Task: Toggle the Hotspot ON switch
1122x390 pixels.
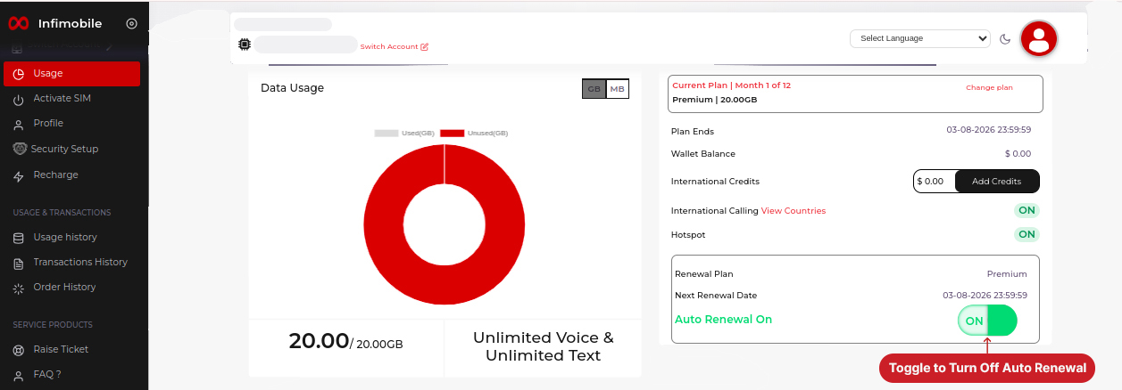Action: click(1026, 234)
